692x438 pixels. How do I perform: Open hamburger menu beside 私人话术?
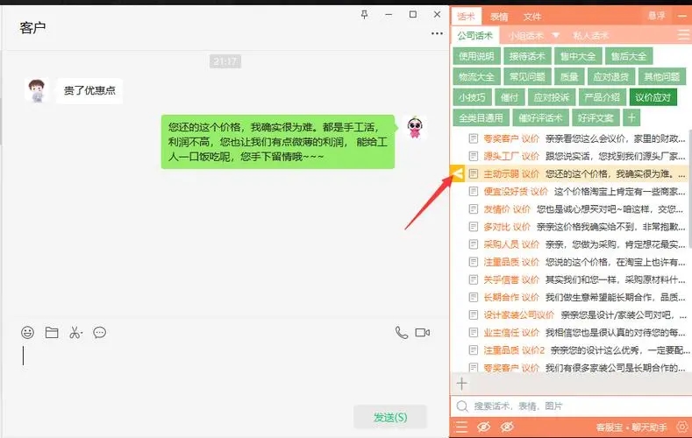click(683, 35)
